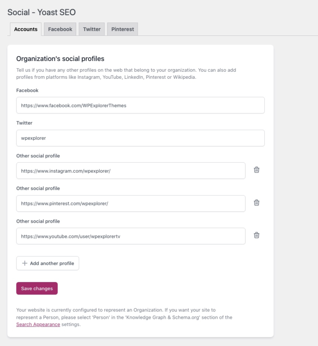This screenshot has width=318, height=346.
Task: Remove the Pinterest profile with trash icon
Action: click(257, 202)
